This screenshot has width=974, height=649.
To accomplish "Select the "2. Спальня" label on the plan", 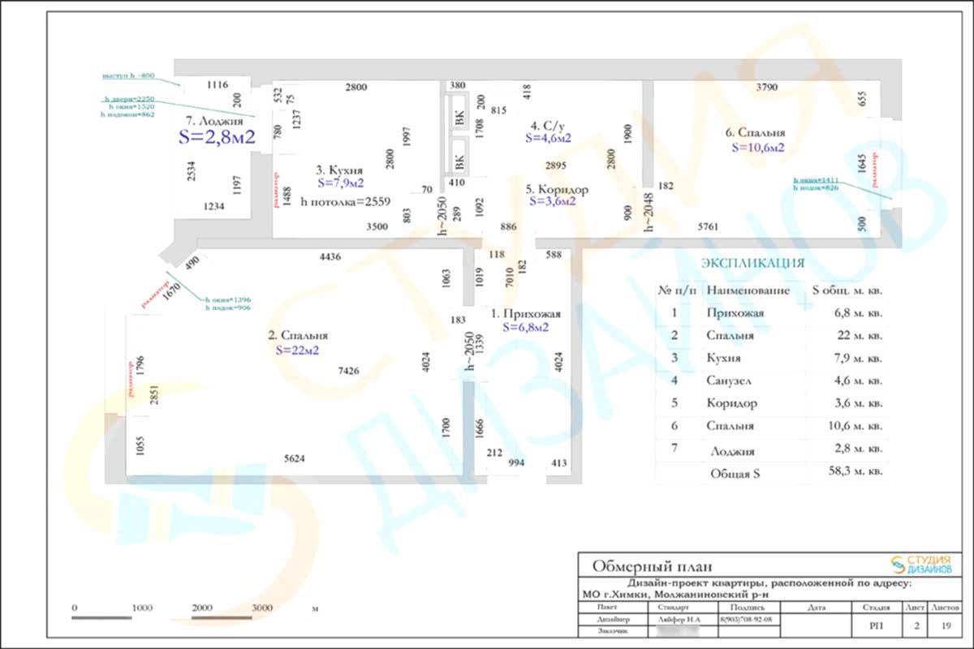I will tap(297, 335).
